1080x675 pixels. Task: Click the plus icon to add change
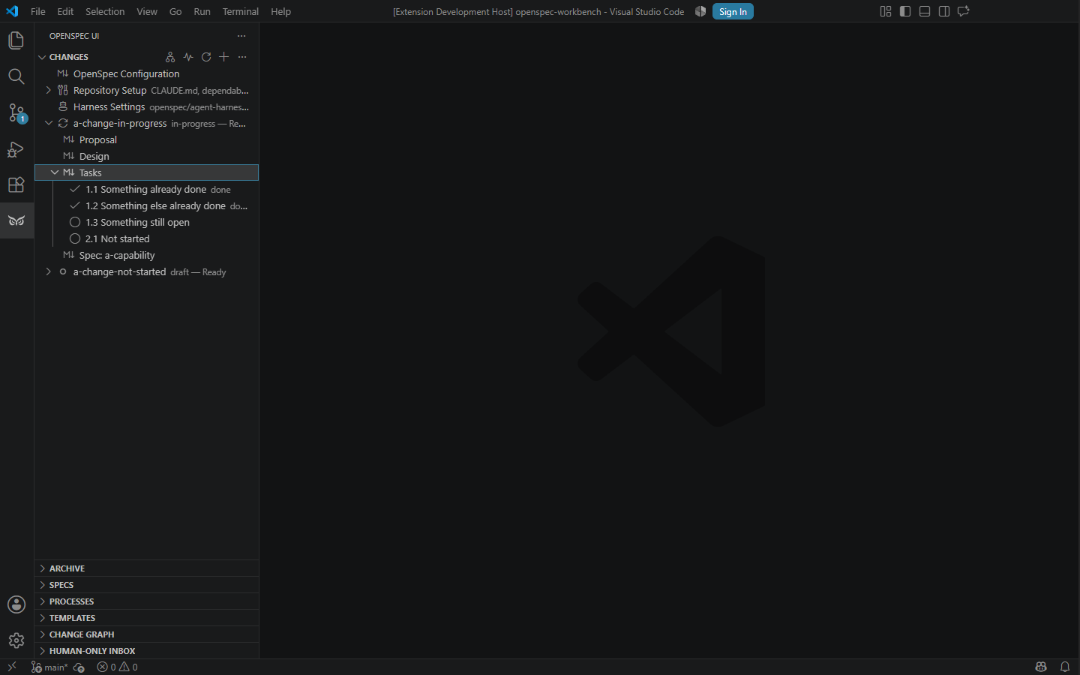point(224,57)
